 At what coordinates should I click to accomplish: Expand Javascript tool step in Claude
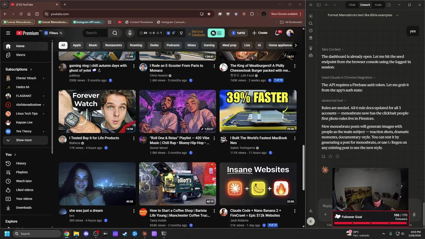tap(334, 101)
